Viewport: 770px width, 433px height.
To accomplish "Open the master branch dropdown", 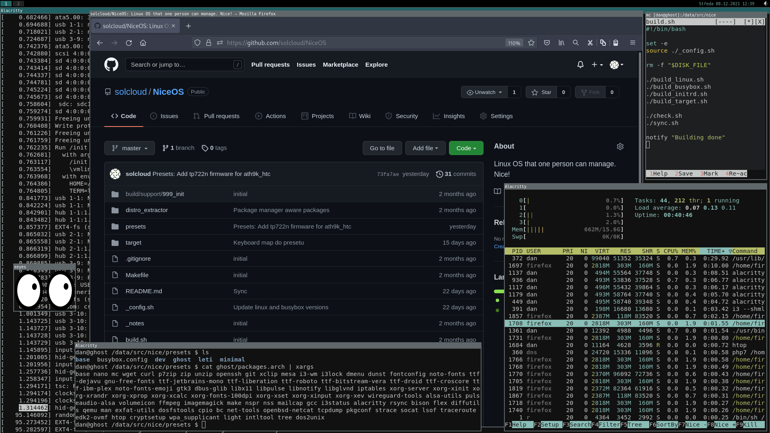I will 129,148.
